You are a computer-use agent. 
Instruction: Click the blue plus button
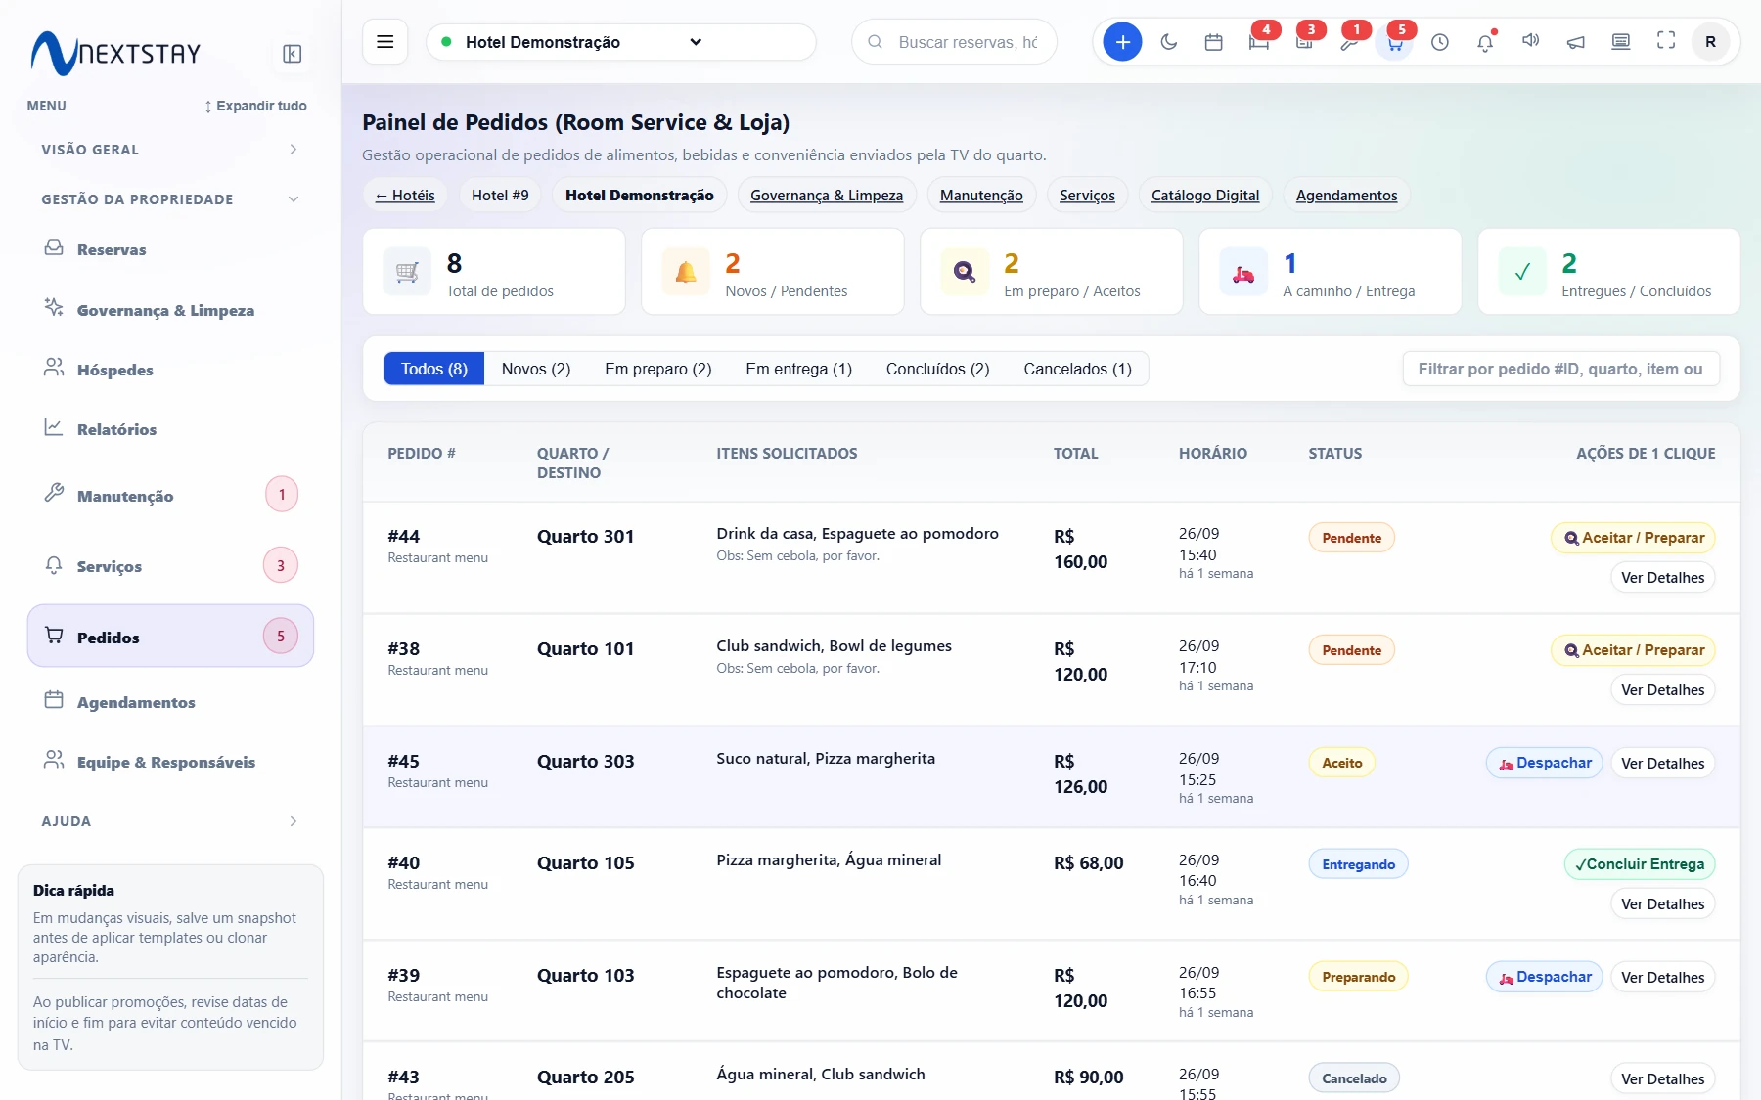pos(1122,42)
